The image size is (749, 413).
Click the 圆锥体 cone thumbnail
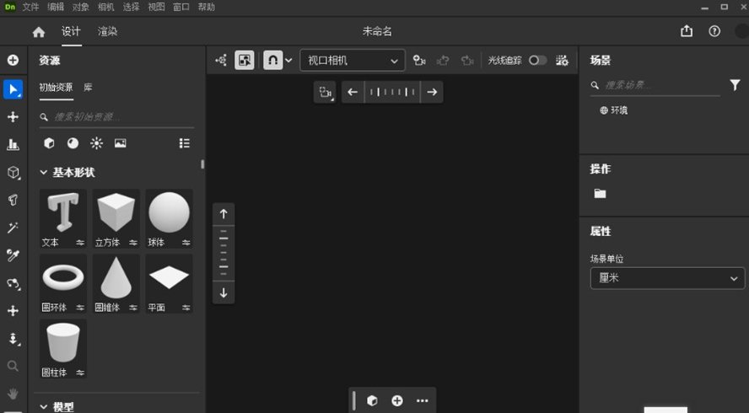(116, 283)
